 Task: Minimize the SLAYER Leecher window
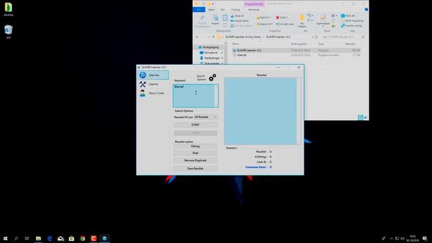278,67
